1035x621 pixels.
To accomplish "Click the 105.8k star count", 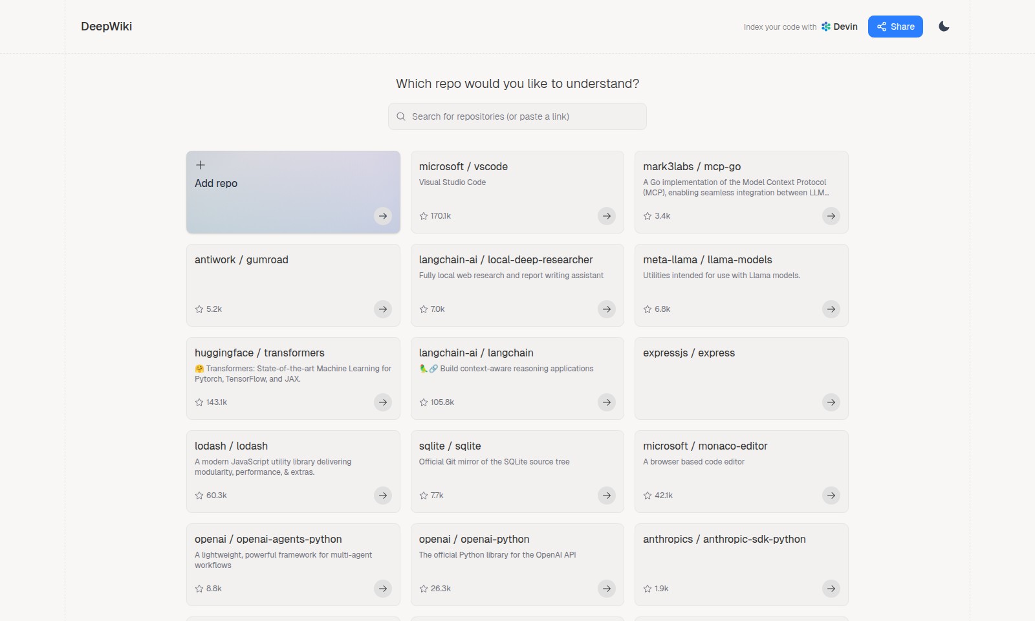I will coord(442,402).
